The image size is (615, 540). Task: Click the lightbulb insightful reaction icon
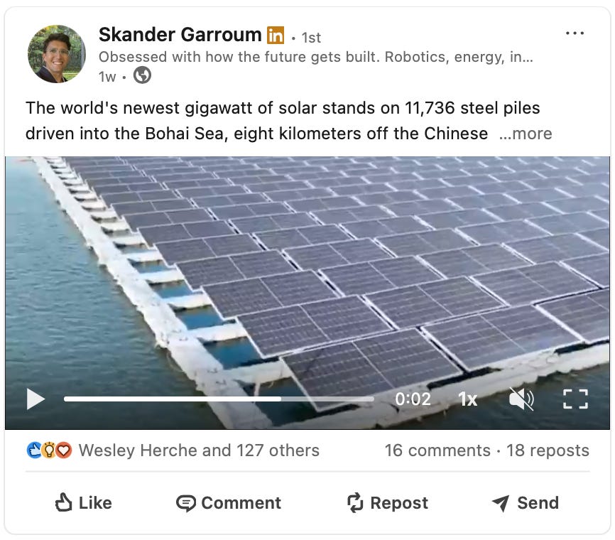[48, 450]
